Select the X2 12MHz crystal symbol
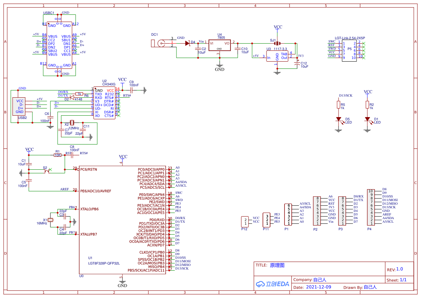This screenshot has width=421, height=298. [x=72, y=123]
